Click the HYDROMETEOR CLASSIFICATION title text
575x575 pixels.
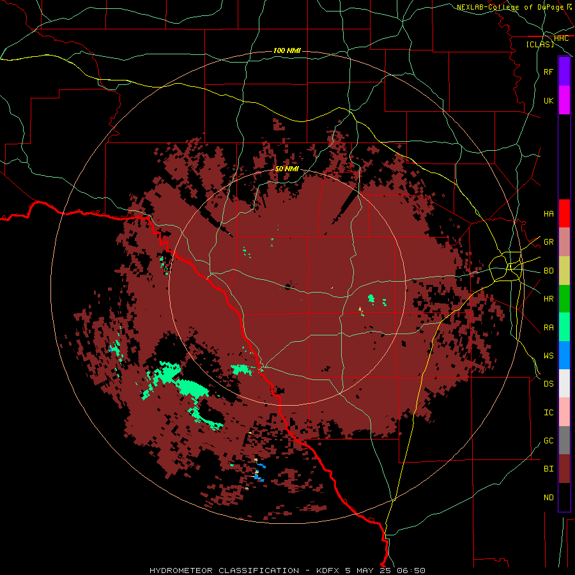[x=224, y=571]
